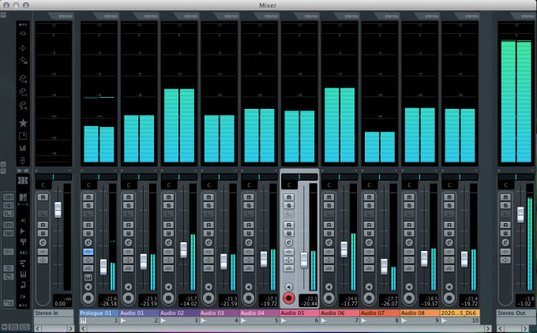Enable read automation on Stereo Out
This screenshot has width=537, height=333.
(504, 224)
